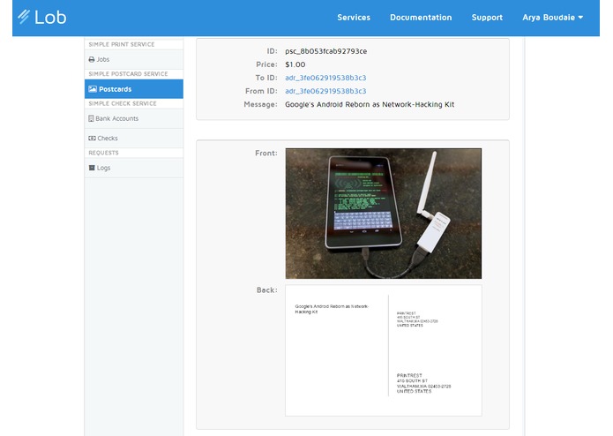Select the postcard ID psc_8b053fcab92793ce

click(326, 51)
